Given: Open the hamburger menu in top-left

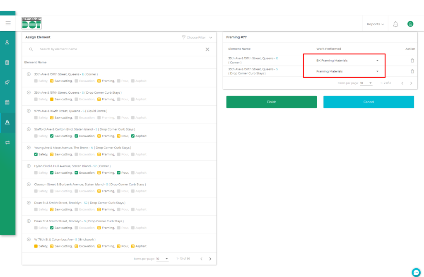Looking at the screenshot, I should coord(8,23).
